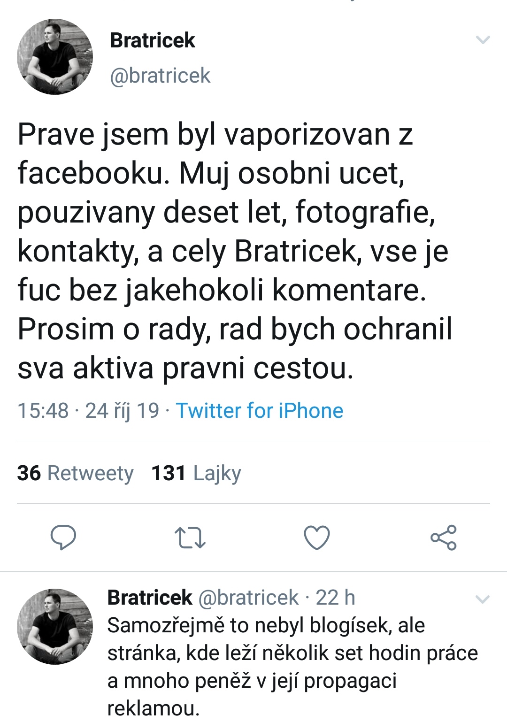The image size is (507, 722).
Task: Click the 22 h timestamp on the reply
Action: (335, 598)
